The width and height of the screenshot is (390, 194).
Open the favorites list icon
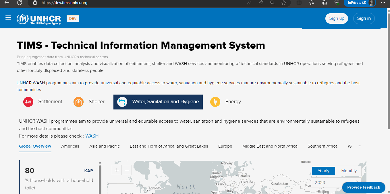[x=312, y=3]
